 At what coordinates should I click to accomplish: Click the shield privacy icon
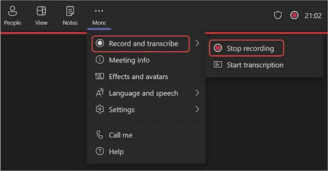278,16
